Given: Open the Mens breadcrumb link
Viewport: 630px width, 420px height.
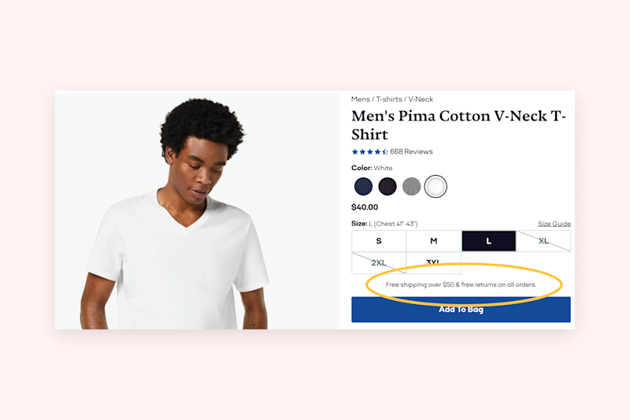Looking at the screenshot, I should tap(361, 99).
